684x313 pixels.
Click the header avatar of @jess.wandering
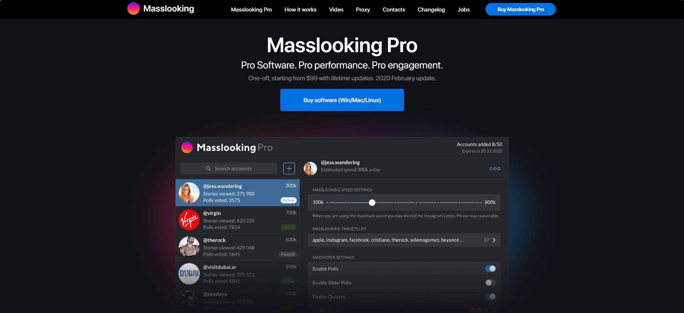[310, 169]
